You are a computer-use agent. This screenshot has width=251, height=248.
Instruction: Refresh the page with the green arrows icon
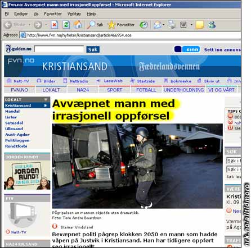tap(66, 25)
